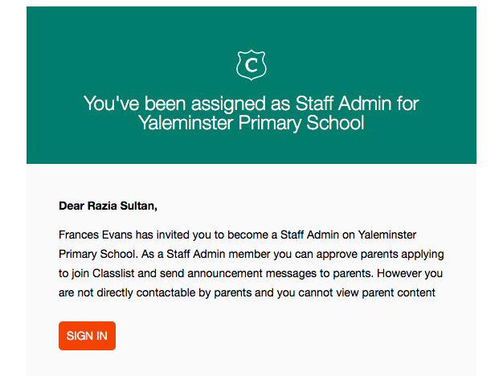Click the orange SIGN IN button

point(87,336)
